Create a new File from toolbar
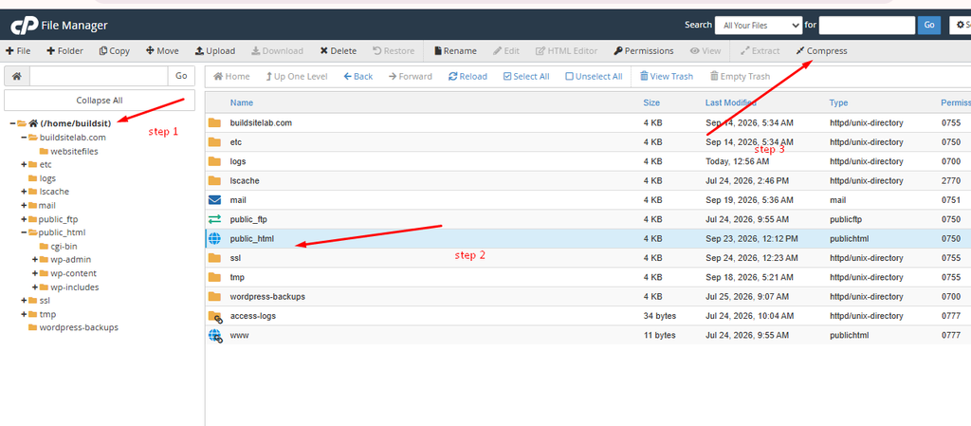 click(18, 51)
